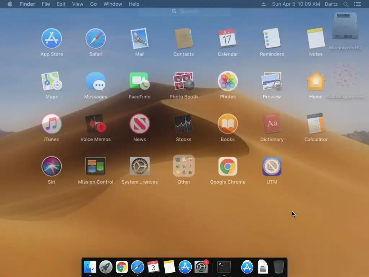Open Notification Center list icon

click(x=357, y=4)
